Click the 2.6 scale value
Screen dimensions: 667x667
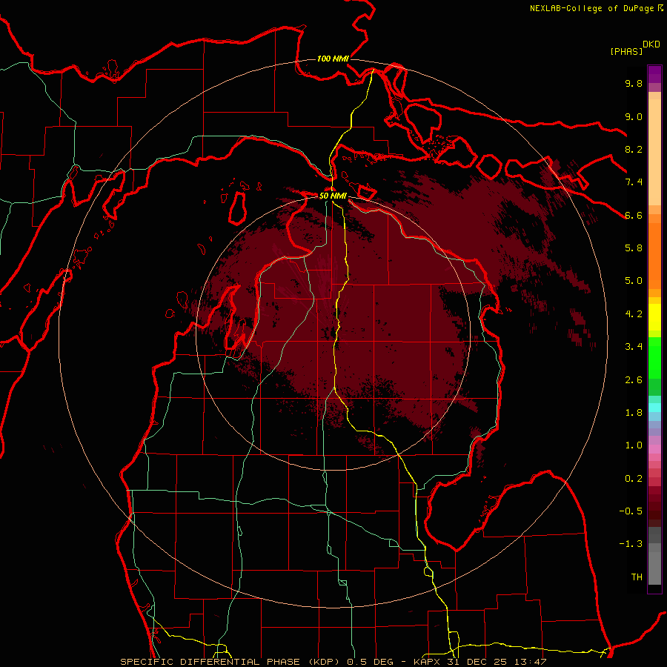coord(634,380)
